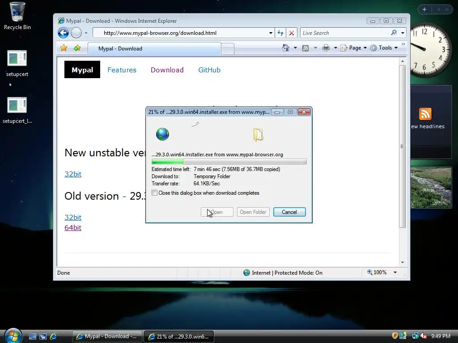Click the Windows Start orb

(13, 335)
